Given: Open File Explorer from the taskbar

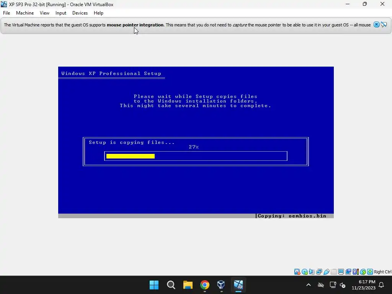Looking at the screenshot, I should tap(188, 285).
